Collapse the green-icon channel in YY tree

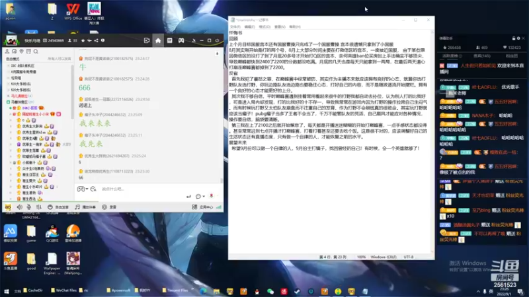coord(9,102)
